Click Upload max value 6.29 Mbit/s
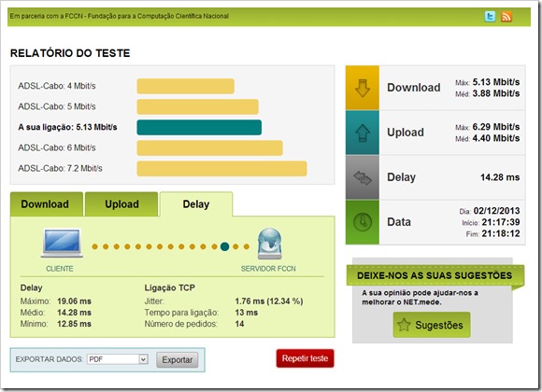 496,127
